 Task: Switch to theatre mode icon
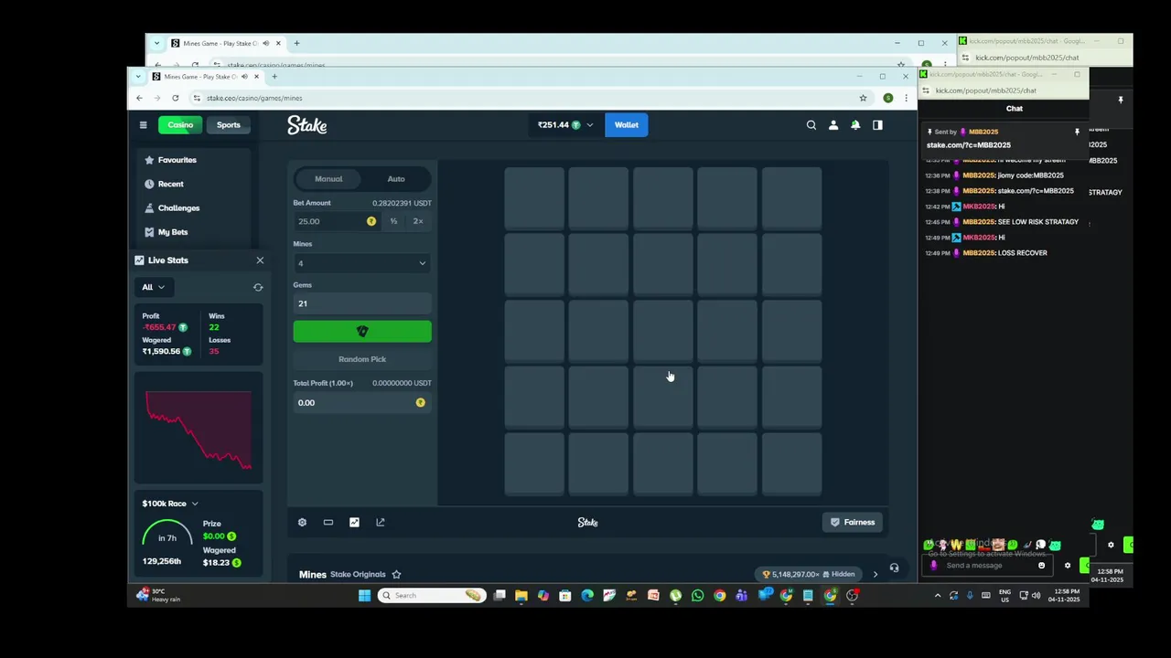click(x=328, y=523)
